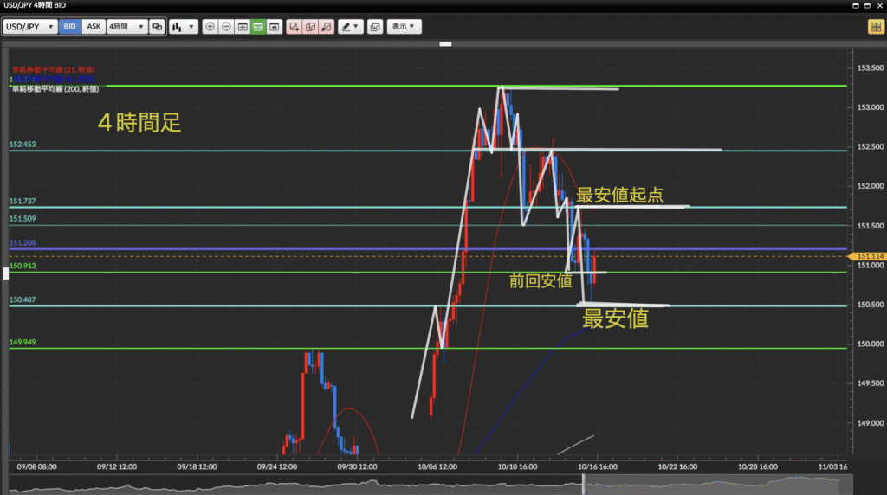The image size is (887, 495).
Task: Click the 152.453 horizontal line label
Action: [22, 145]
